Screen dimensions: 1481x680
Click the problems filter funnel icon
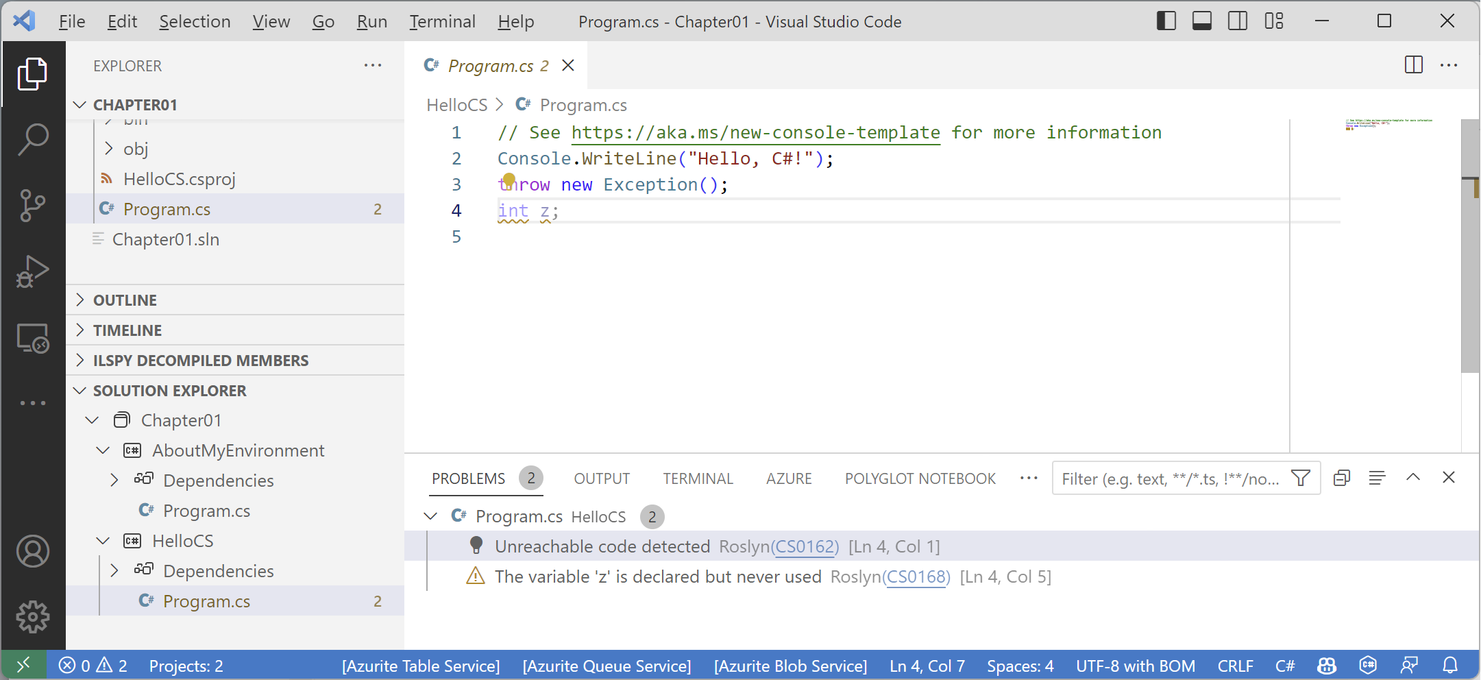tap(1301, 478)
